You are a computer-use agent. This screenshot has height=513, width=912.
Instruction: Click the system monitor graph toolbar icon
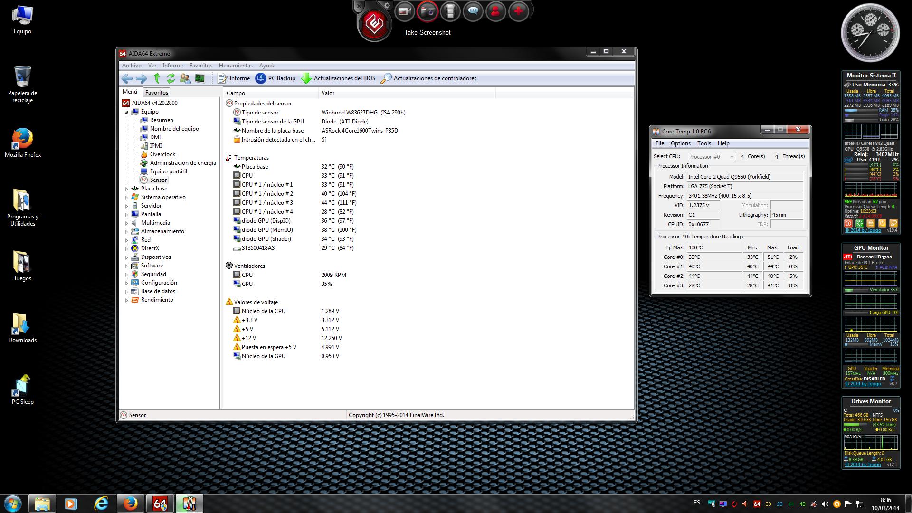(200, 78)
